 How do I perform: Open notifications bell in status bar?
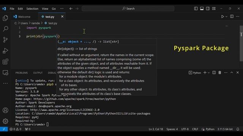coord(238,129)
